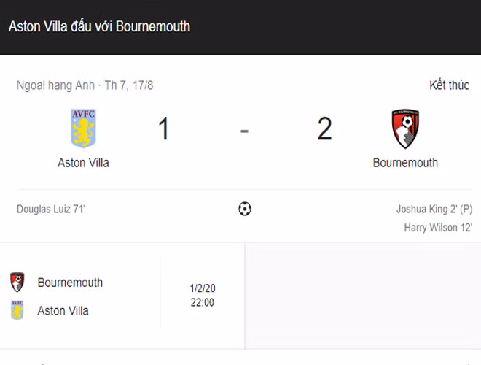
Task: Click the Aston Villa crest in scoreboard
Action: (x=83, y=128)
